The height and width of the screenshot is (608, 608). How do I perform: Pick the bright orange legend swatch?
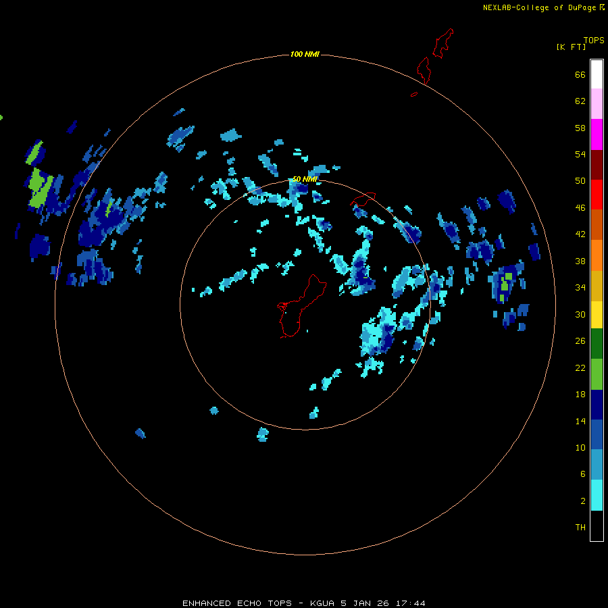pos(597,255)
